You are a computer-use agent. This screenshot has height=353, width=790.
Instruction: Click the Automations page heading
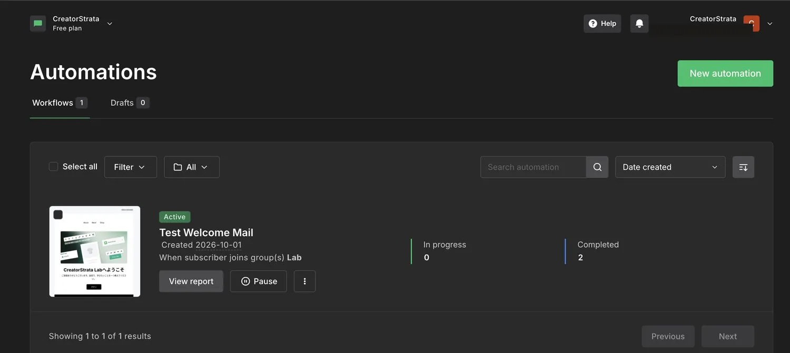93,72
